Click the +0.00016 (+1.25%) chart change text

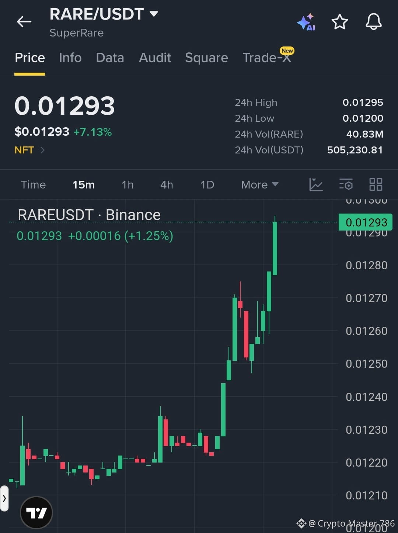pyautogui.click(x=121, y=236)
